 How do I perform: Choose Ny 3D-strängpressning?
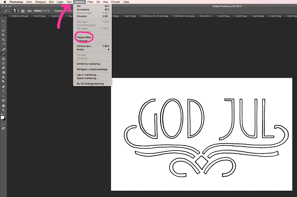point(93,84)
